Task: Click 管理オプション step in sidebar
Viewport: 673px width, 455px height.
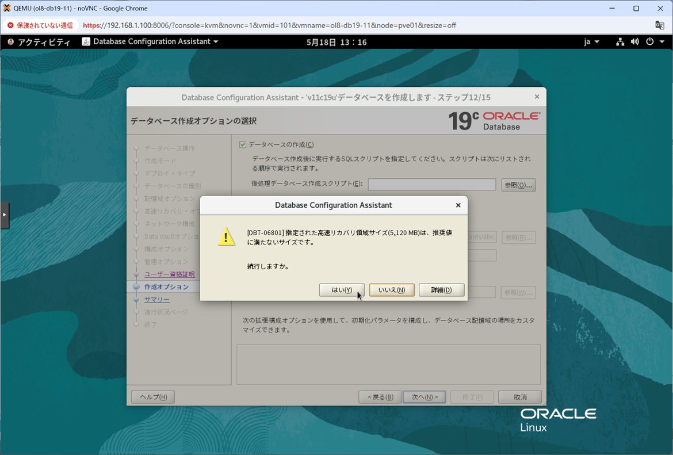Action: click(x=167, y=261)
